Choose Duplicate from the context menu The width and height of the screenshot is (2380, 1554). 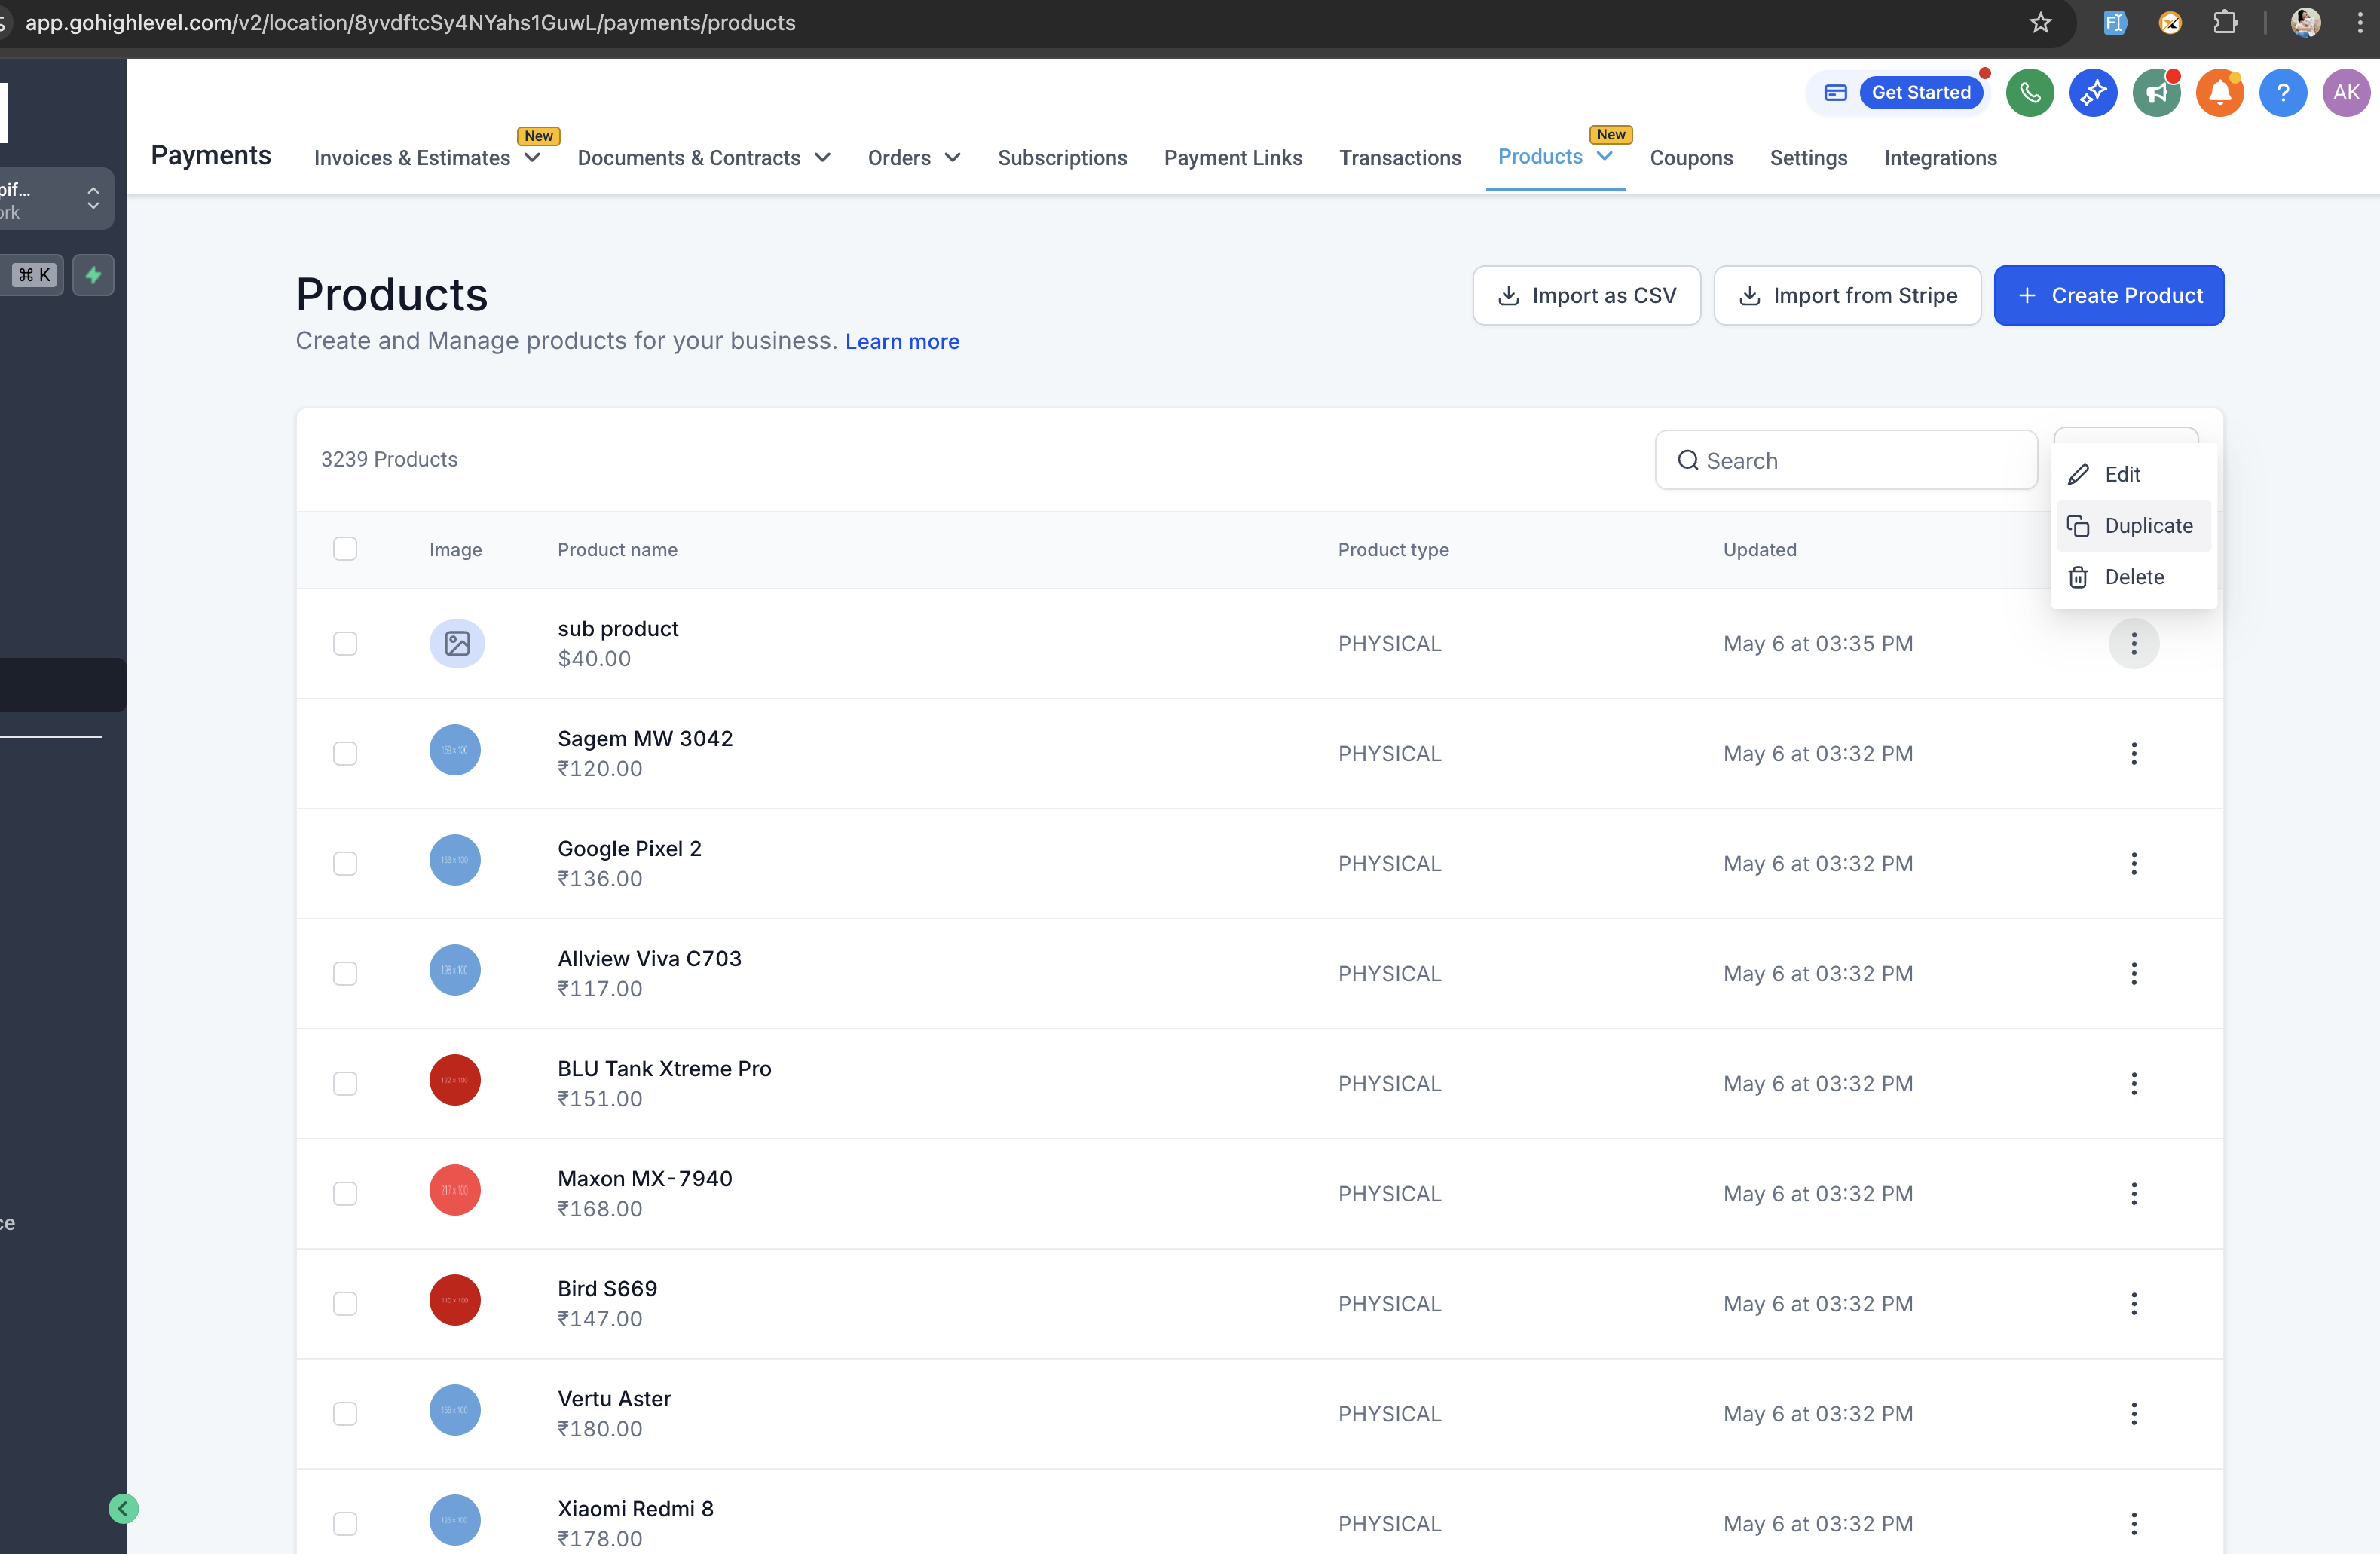(2147, 526)
